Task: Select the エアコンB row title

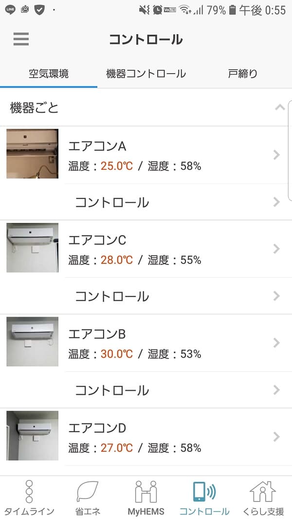Action: point(97,334)
